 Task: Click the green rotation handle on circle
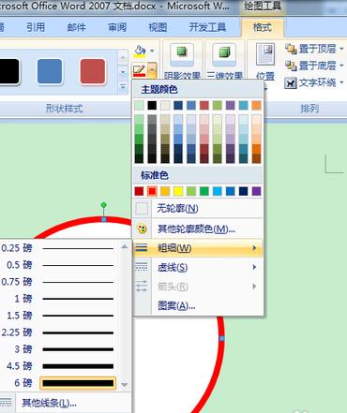tap(104, 205)
